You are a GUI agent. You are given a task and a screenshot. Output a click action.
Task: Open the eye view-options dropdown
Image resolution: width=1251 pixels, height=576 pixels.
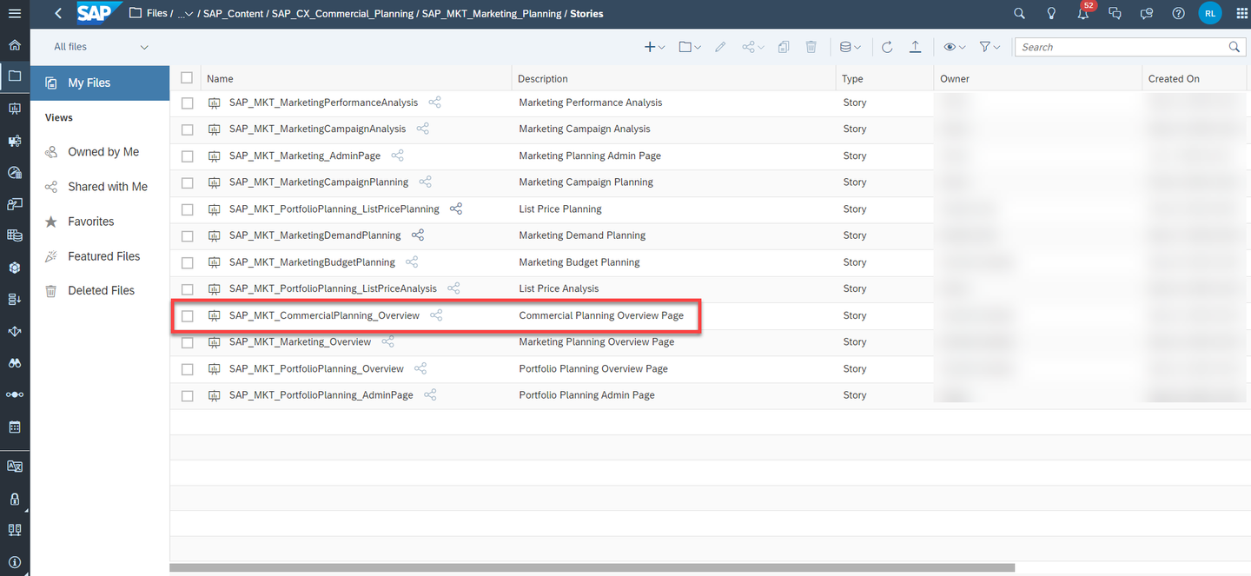955,47
